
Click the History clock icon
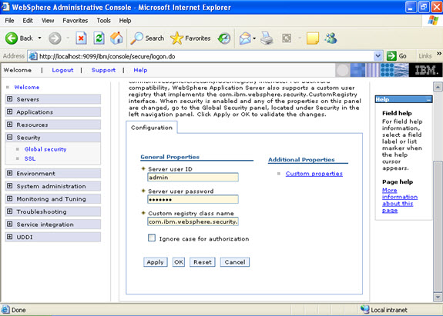click(224, 38)
